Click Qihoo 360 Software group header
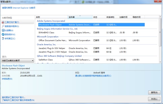 click(x=59, y=56)
